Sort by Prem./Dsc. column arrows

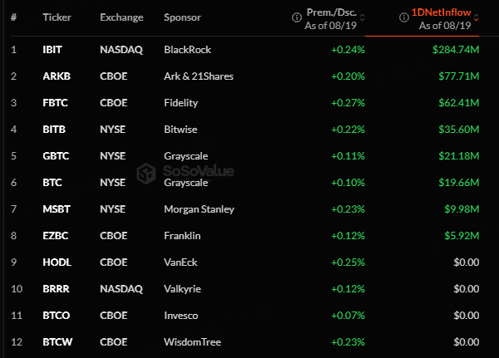tap(362, 17)
